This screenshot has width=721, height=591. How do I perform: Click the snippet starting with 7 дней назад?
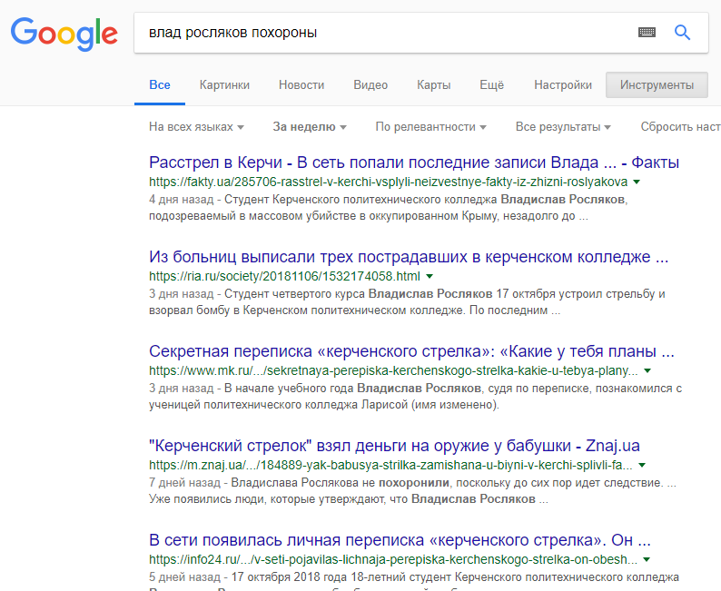pyautogui.click(x=412, y=491)
